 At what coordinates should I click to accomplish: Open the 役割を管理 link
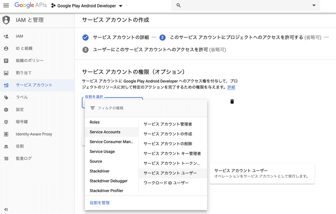[x=100, y=203]
